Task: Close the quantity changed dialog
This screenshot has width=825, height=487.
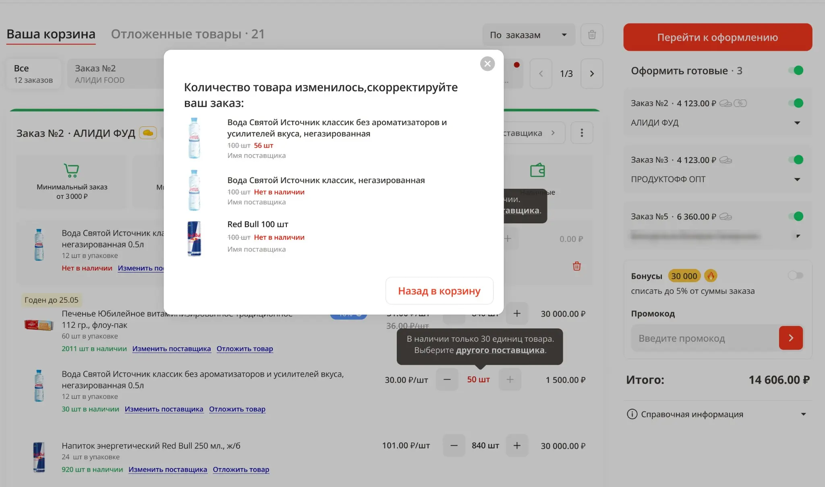Action: click(487, 64)
